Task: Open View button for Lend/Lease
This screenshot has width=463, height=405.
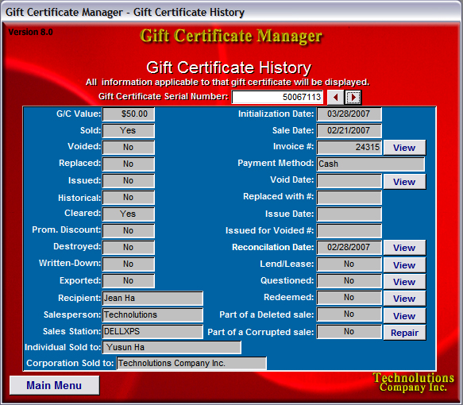Action: coord(404,265)
